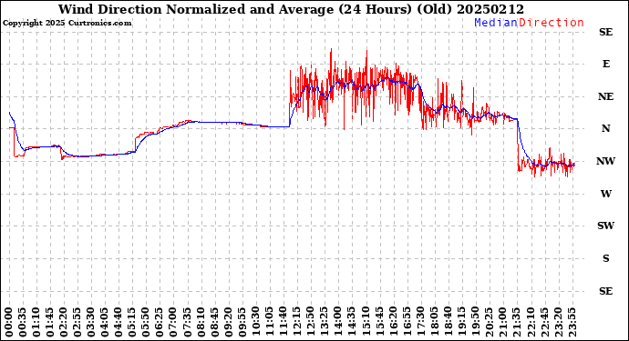Click the W direction axis label
Screen dimensions: 629x341
605,194
